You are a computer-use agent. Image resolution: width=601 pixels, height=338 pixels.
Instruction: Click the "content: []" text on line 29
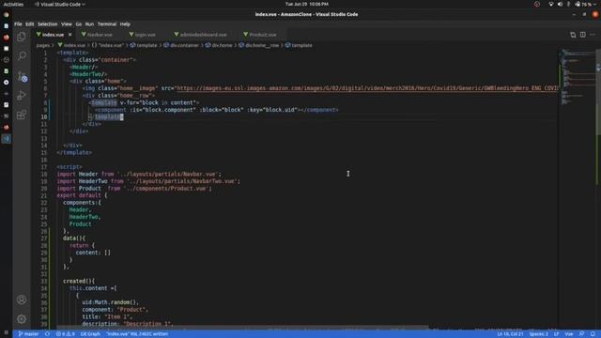tap(93, 253)
